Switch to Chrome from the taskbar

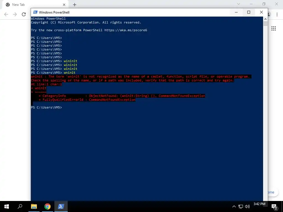tap(47, 206)
